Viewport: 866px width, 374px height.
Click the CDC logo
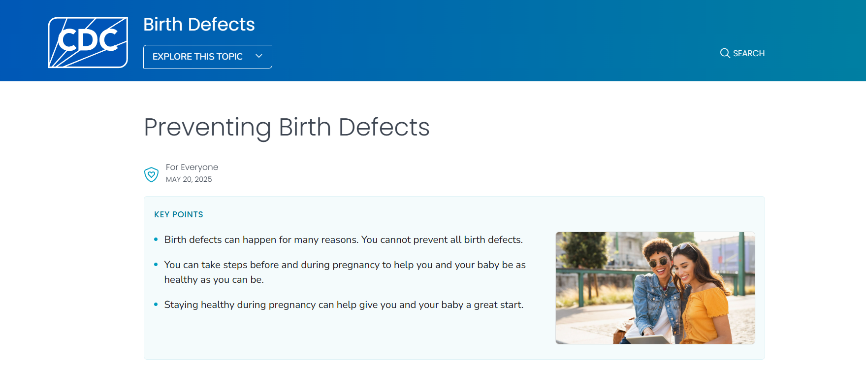(88, 42)
